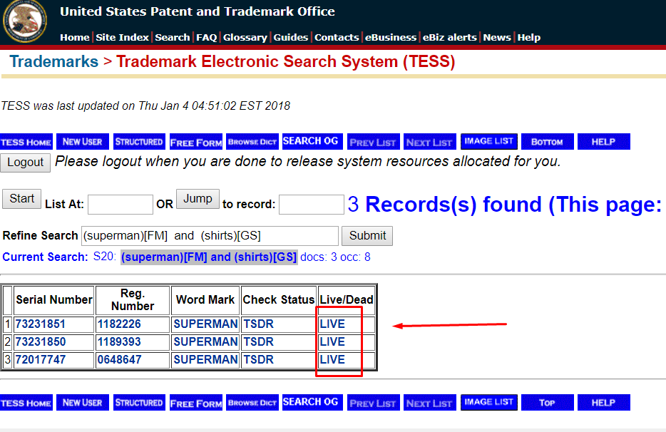Click LIVE status in row 1
Screen dimensions: 666x432
pos(332,324)
